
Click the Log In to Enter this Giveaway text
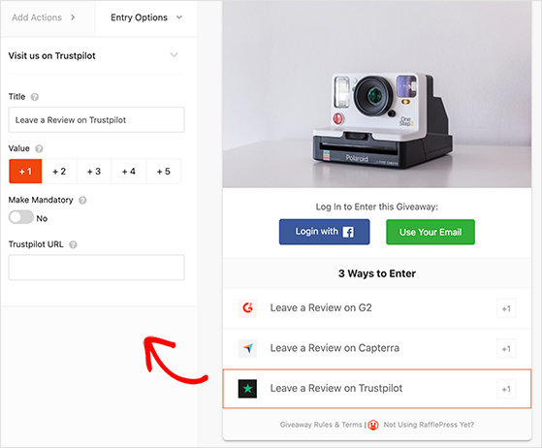377,207
